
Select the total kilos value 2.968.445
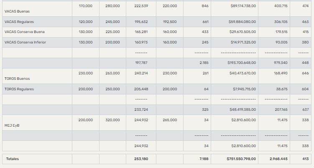point(278,159)
